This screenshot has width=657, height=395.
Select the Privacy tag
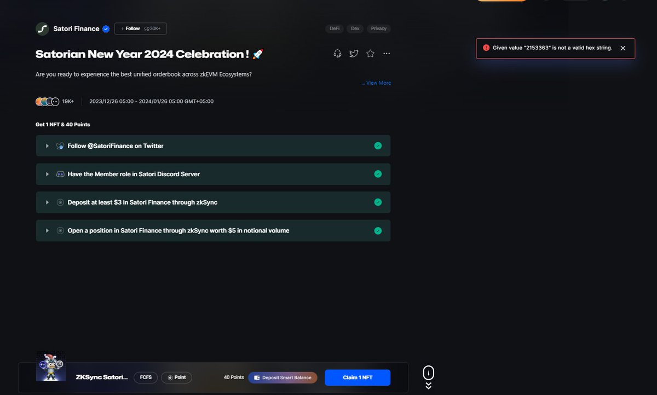(379, 28)
